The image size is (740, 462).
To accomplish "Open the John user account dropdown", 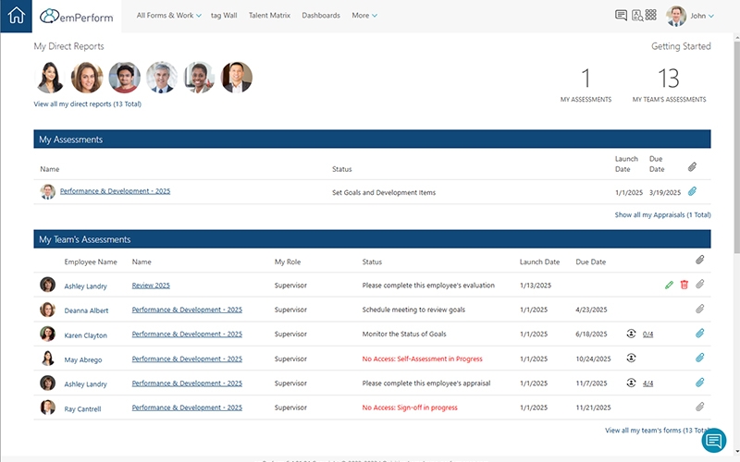I will pos(688,16).
